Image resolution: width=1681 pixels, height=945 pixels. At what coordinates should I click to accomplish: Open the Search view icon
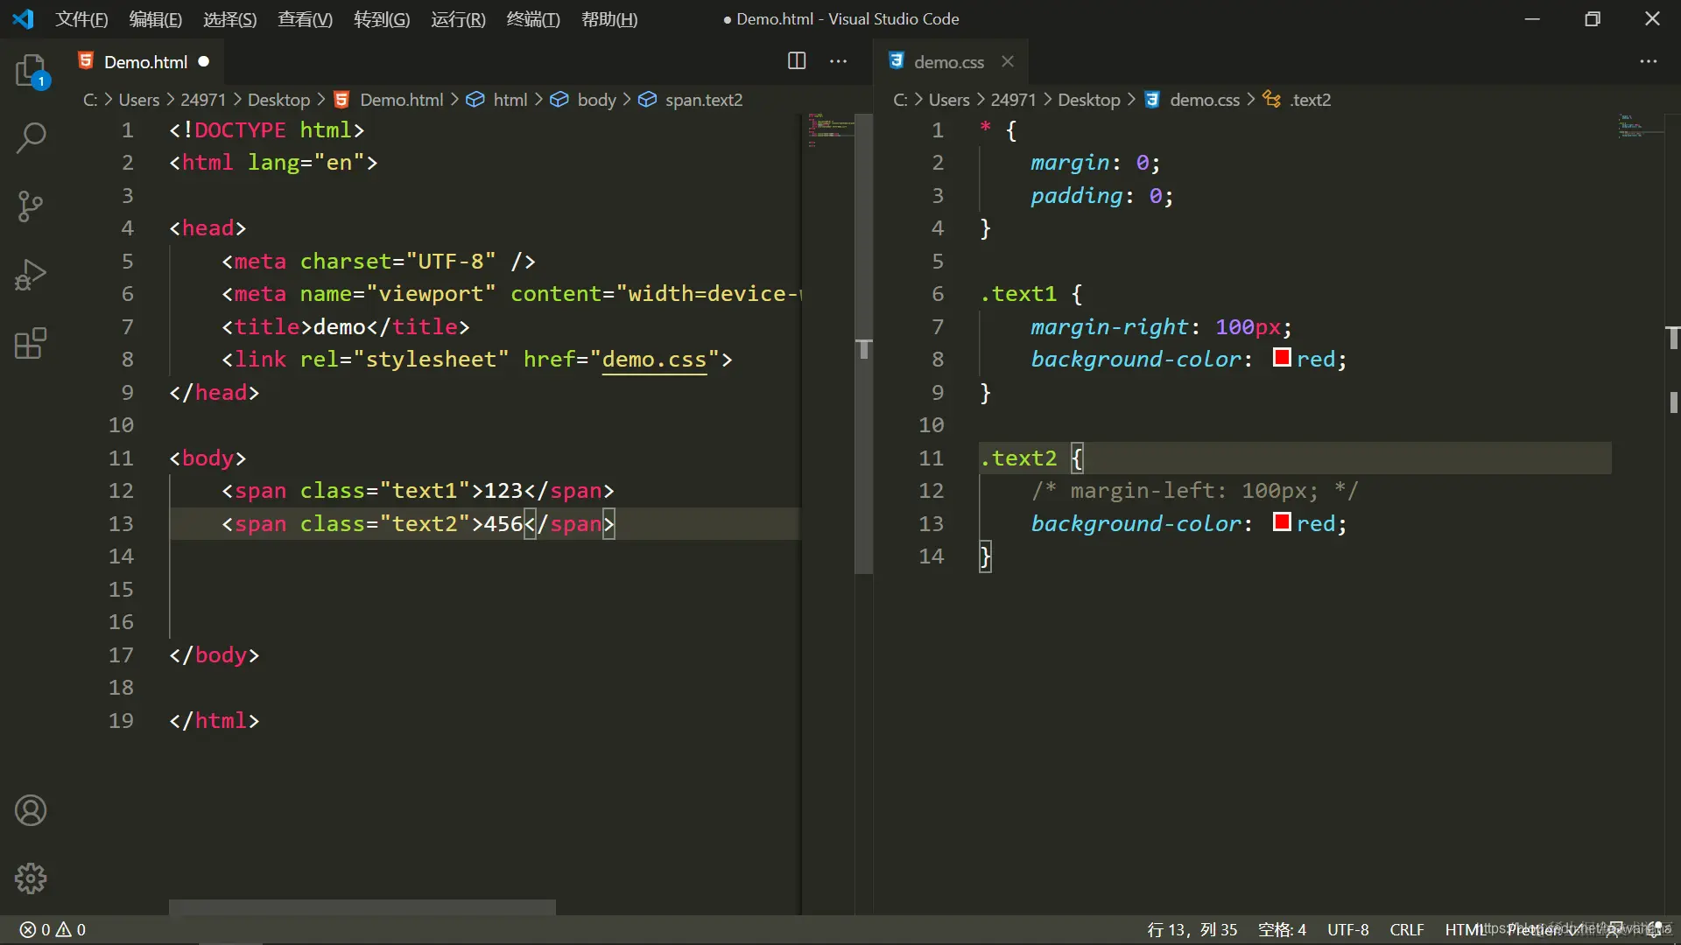click(x=32, y=137)
